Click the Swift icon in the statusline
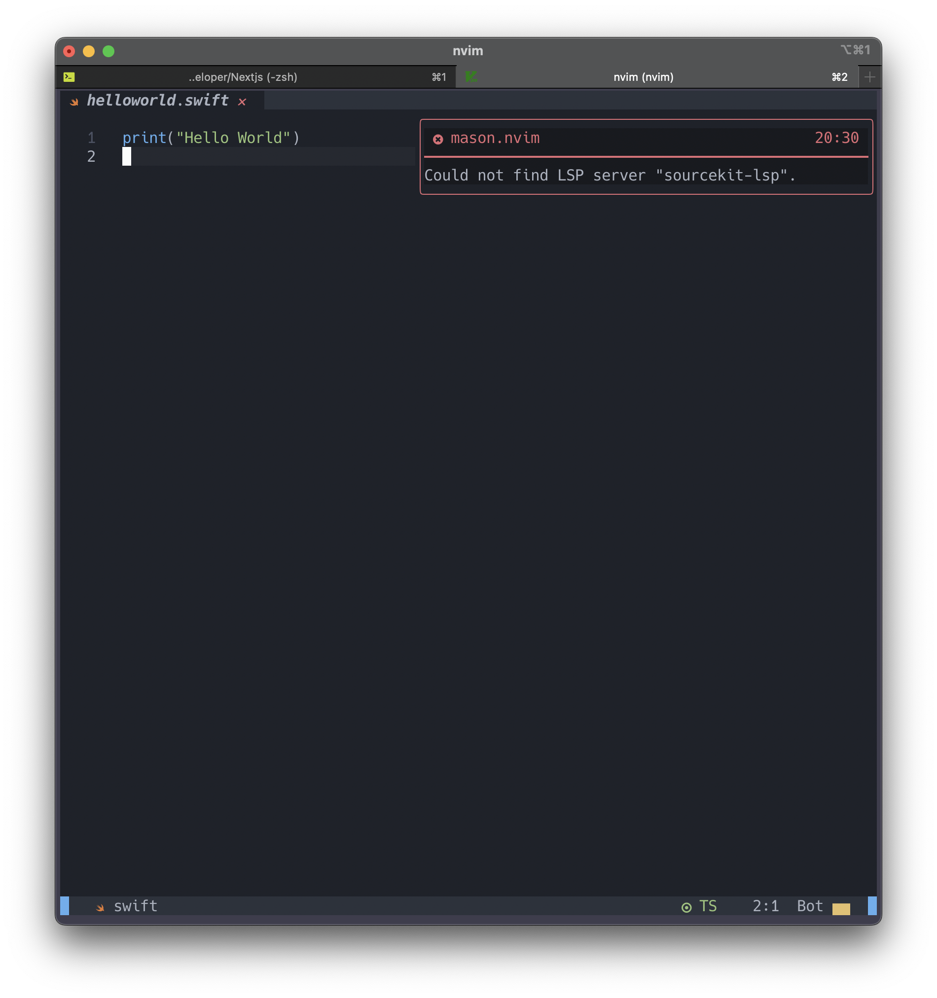The image size is (937, 998). click(101, 907)
